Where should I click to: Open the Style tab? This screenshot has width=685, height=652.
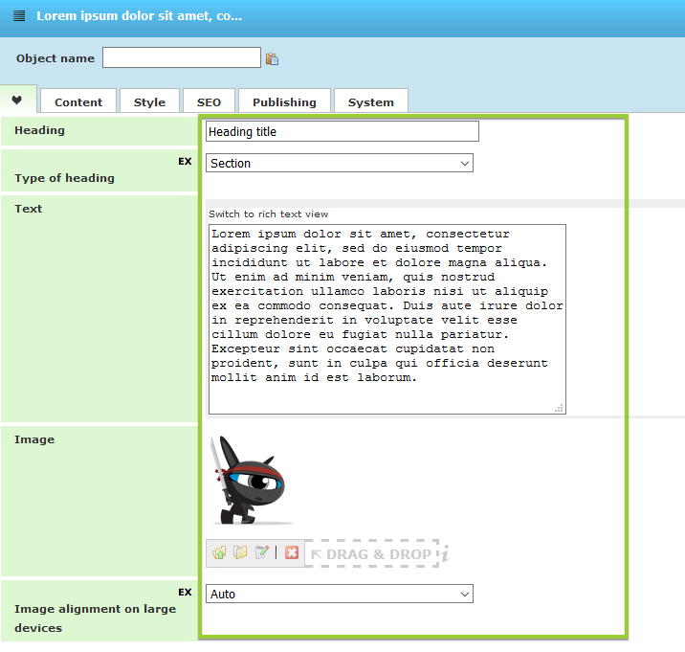(x=149, y=102)
